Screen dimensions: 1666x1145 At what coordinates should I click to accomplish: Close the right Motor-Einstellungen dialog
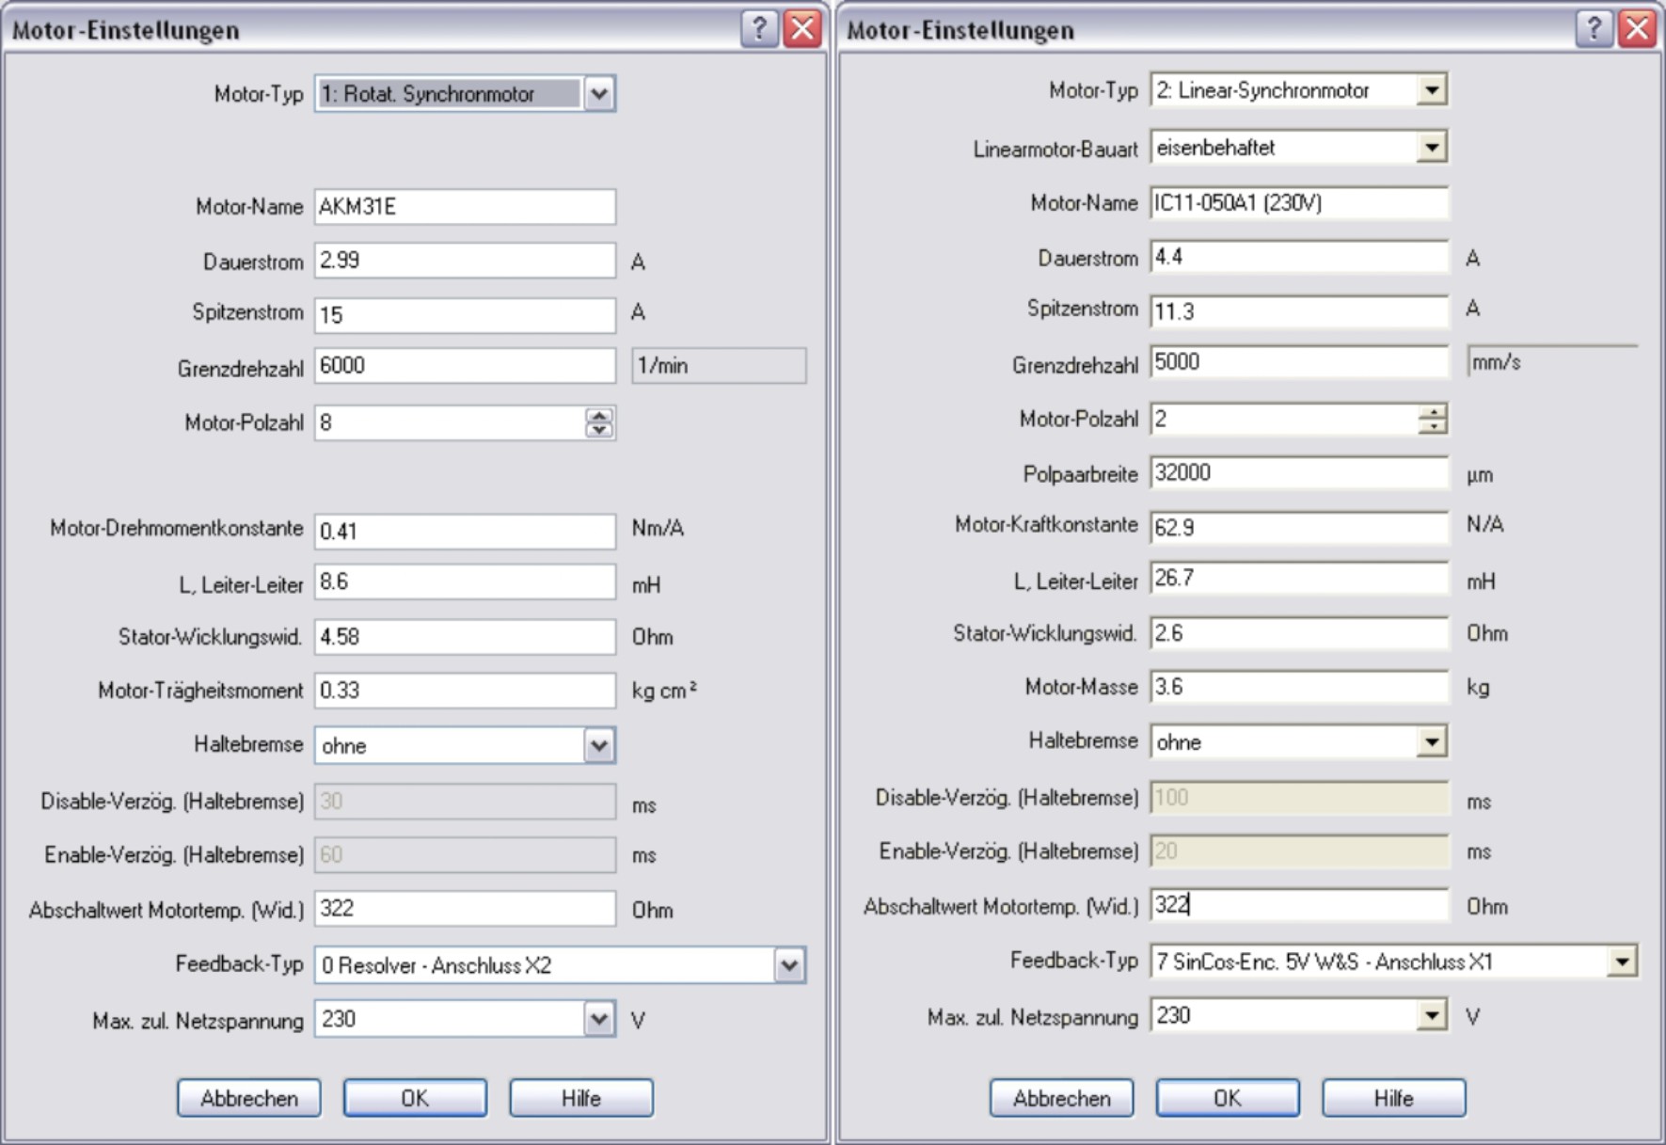click(x=1637, y=29)
